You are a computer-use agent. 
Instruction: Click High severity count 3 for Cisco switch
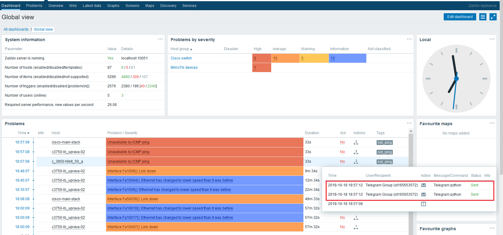tap(255, 58)
